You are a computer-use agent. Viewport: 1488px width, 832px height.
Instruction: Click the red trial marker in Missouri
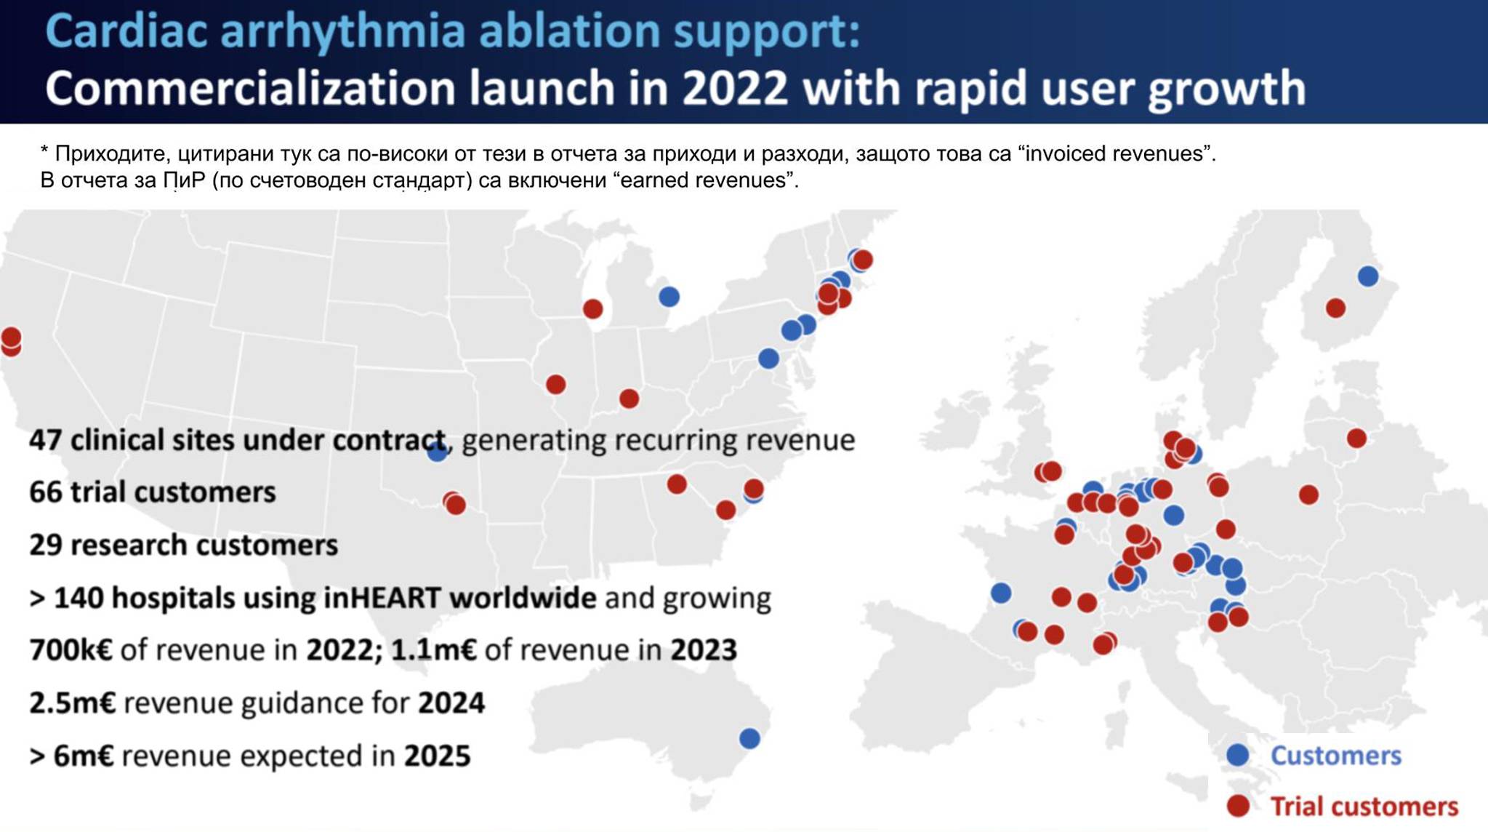tap(556, 384)
